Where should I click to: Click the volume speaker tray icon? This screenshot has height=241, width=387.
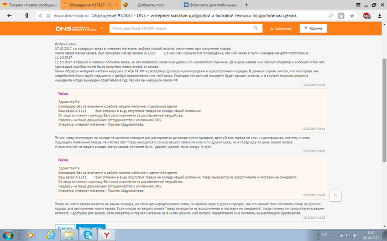coord(348,235)
